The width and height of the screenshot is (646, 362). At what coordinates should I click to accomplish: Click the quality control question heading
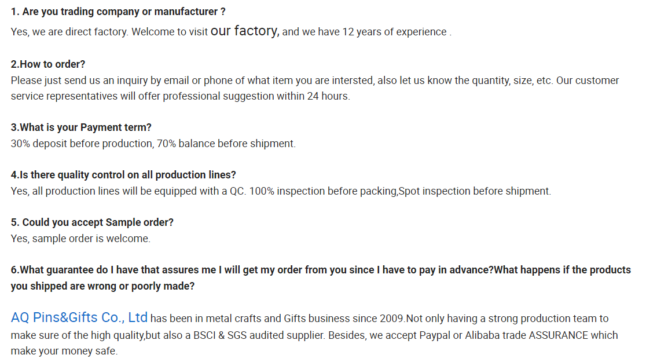tap(123, 175)
